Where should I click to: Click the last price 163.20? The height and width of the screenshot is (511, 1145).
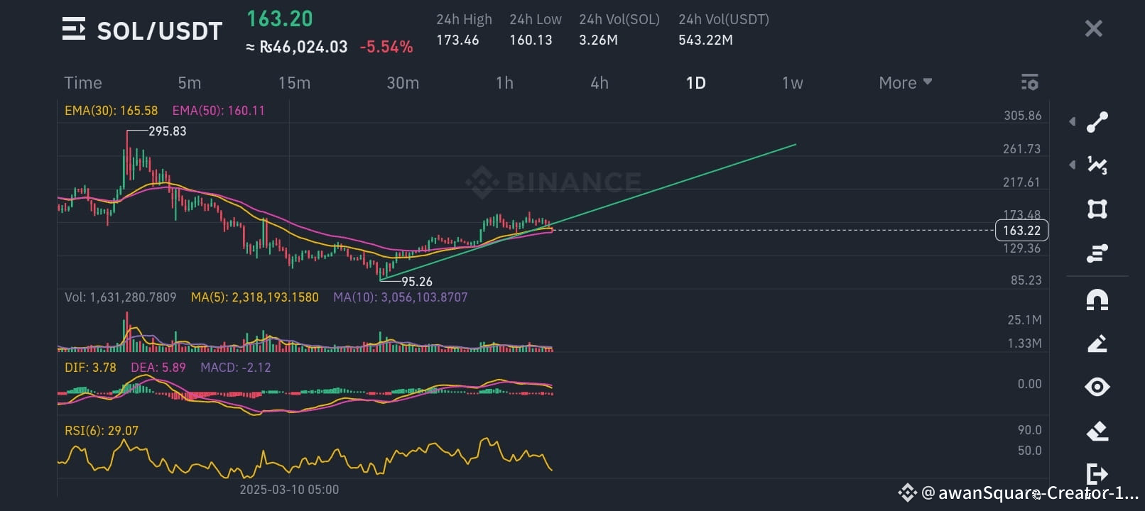click(279, 18)
